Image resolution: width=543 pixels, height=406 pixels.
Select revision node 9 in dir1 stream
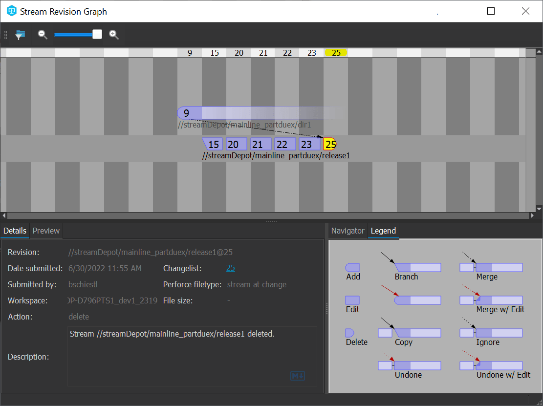[x=186, y=113]
